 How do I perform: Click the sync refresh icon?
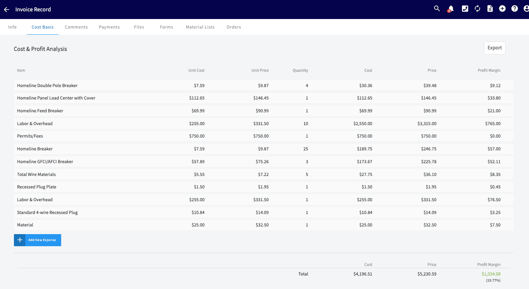coord(477,8)
